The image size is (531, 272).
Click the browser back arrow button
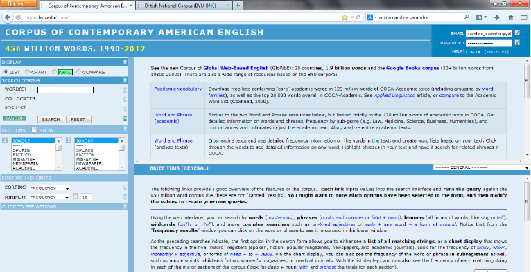point(8,17)
